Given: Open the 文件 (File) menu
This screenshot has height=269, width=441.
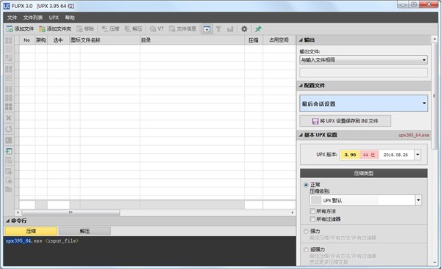Looking at the screenshot, I should 12,18.
